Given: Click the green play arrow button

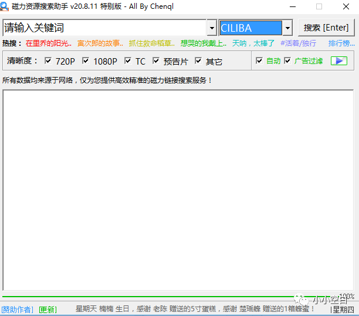Looking at the screenshot, I should coord(338,61).
